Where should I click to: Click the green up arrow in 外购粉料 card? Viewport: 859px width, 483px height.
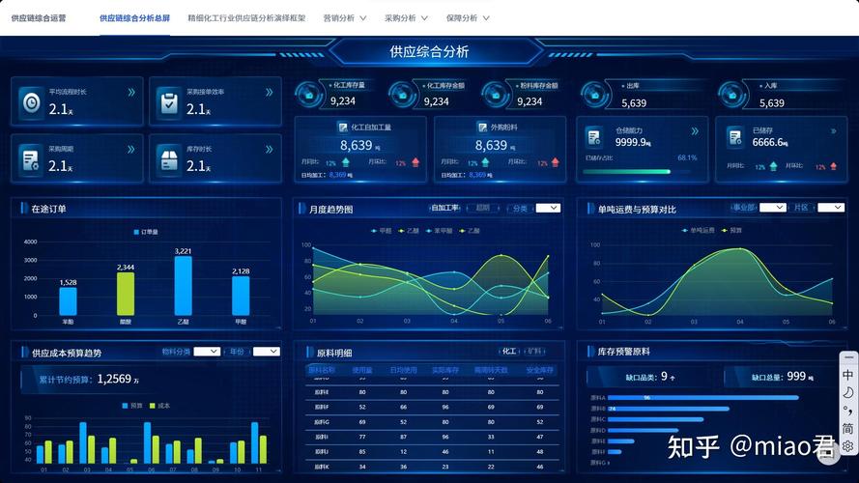point(485,162)
